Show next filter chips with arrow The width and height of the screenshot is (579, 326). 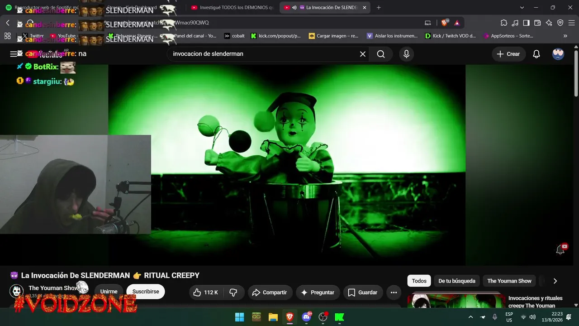point(555,281)
